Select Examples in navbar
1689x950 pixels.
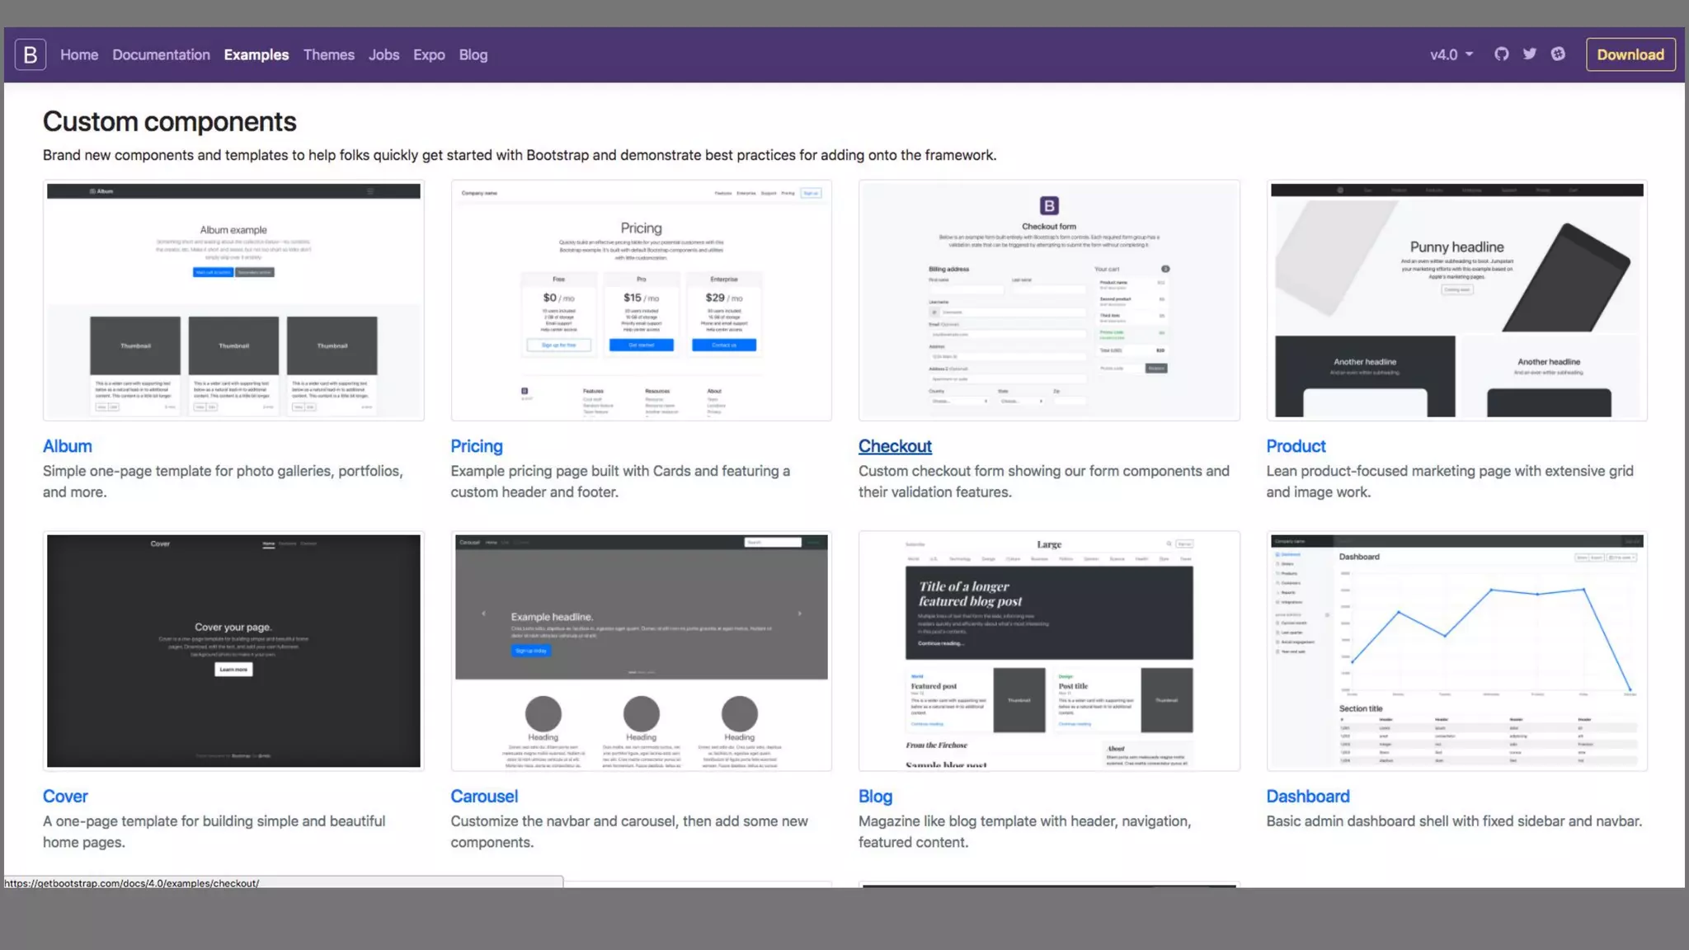point(256,54)
